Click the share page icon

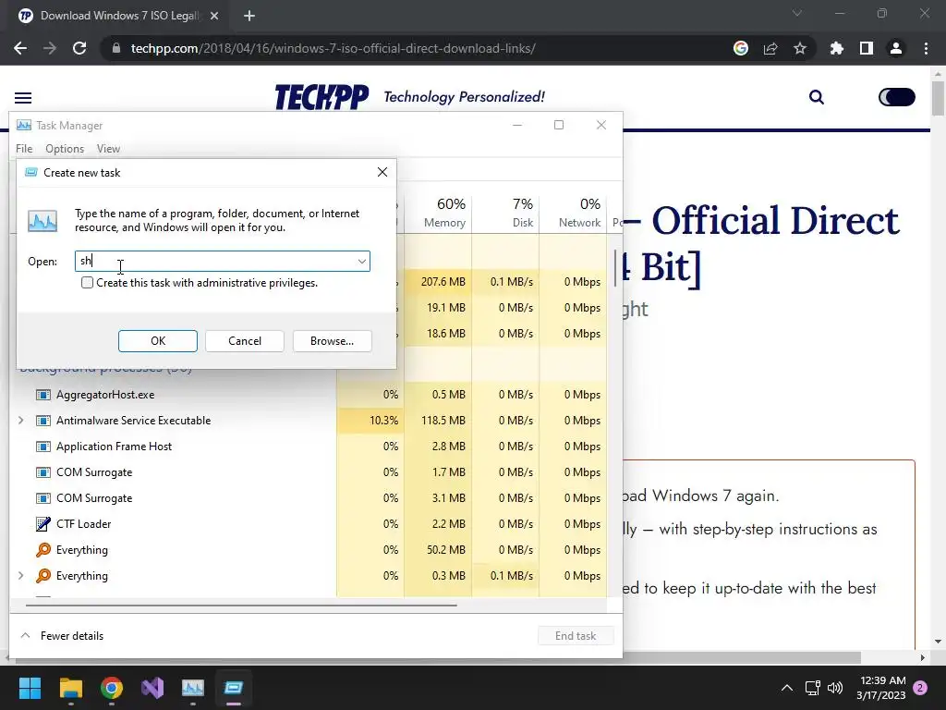[770, 48]
